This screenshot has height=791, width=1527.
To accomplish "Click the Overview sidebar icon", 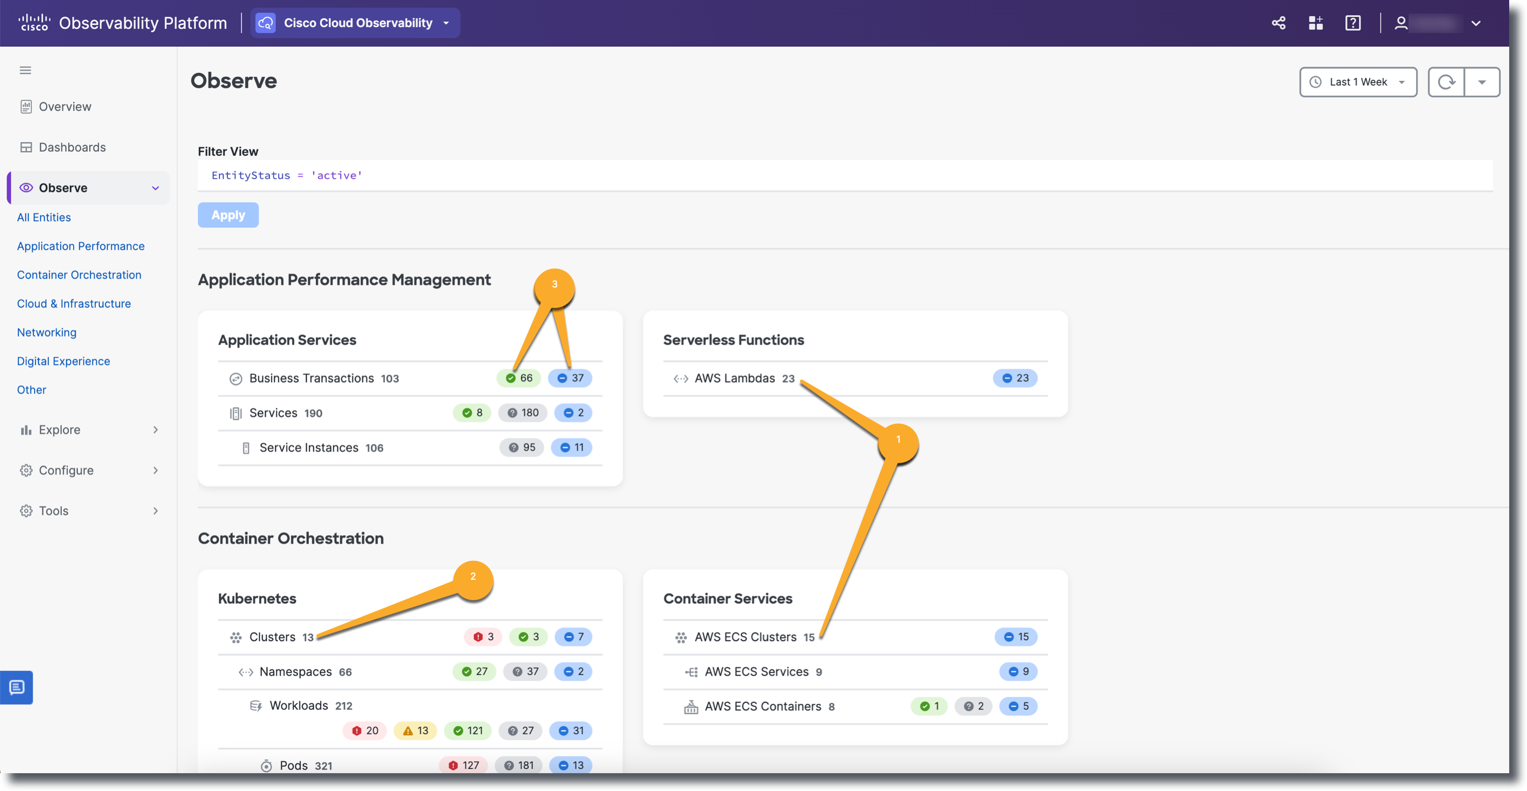I will (x=26, y=107).
